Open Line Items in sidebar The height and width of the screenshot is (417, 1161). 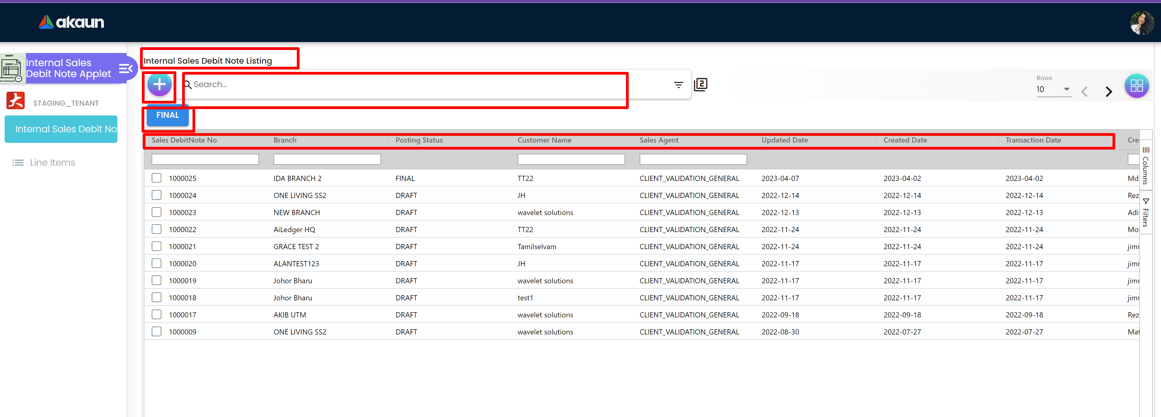(52, 163)
